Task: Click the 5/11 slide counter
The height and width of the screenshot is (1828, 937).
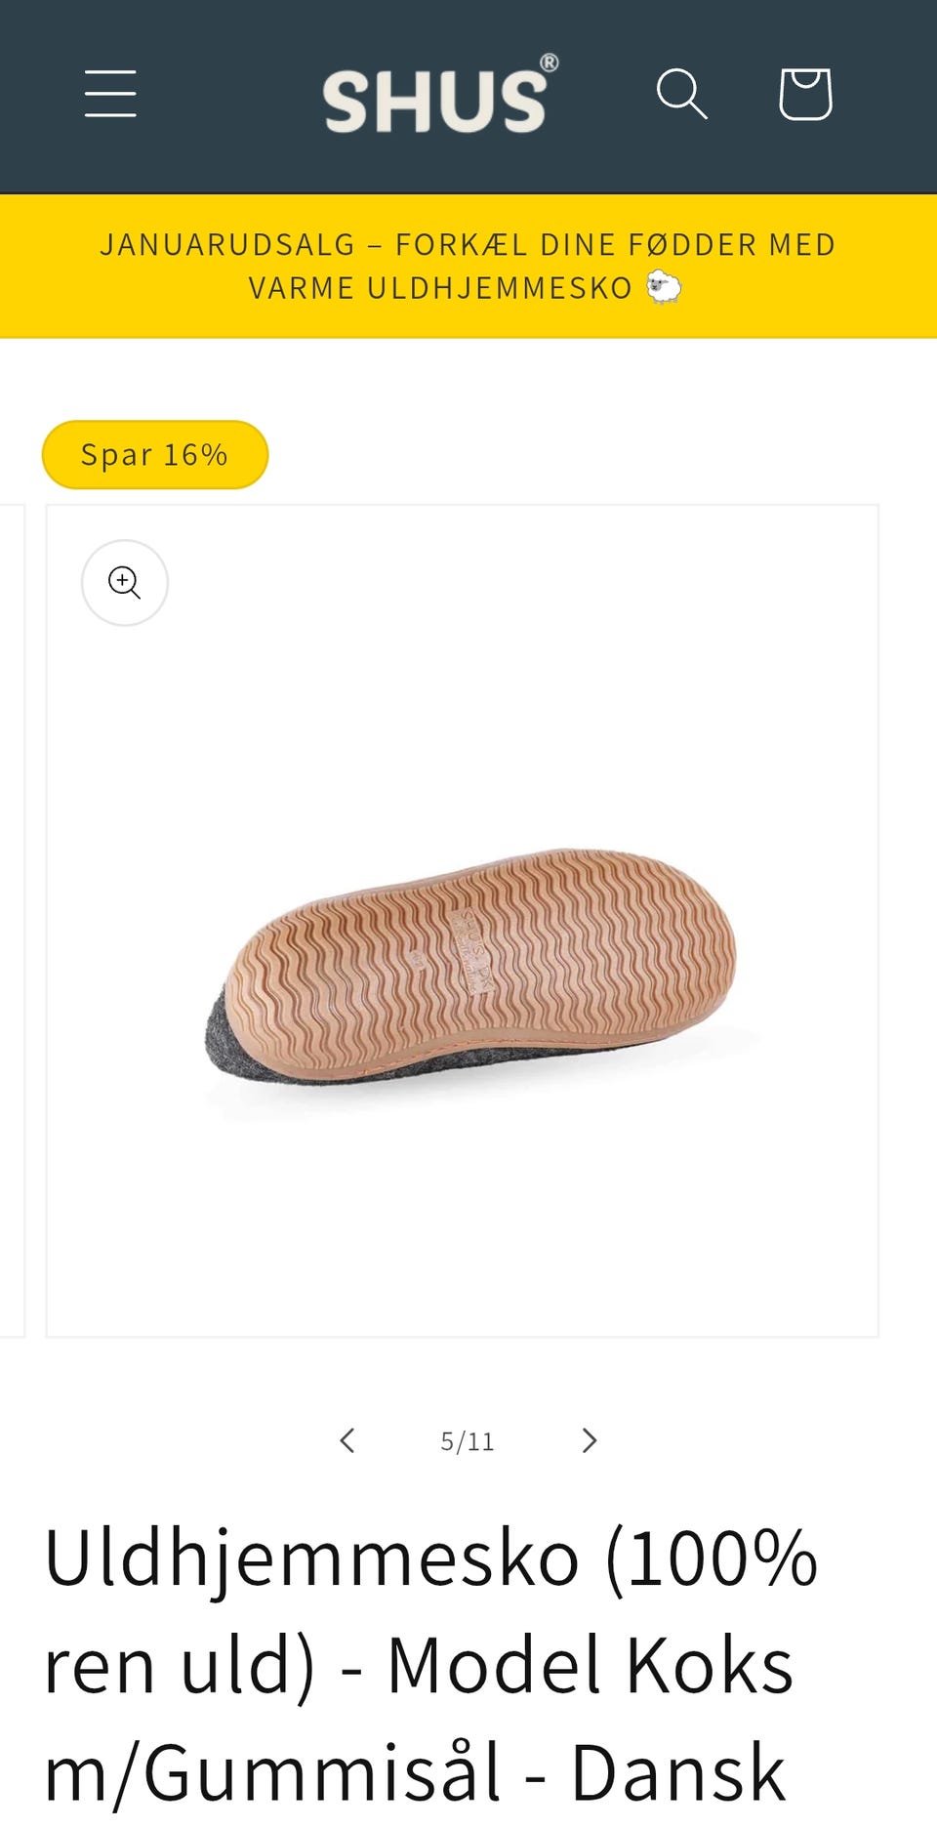Action: pyautogui.click(x=468, y=1441)
